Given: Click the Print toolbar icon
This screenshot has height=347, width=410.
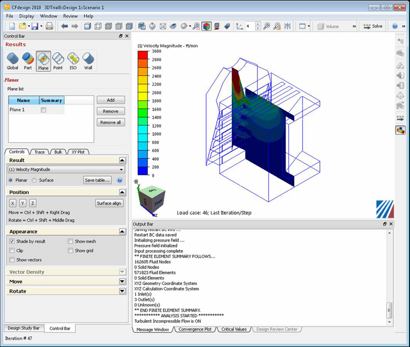Looking at the screenshot, I should coord(50,26).
